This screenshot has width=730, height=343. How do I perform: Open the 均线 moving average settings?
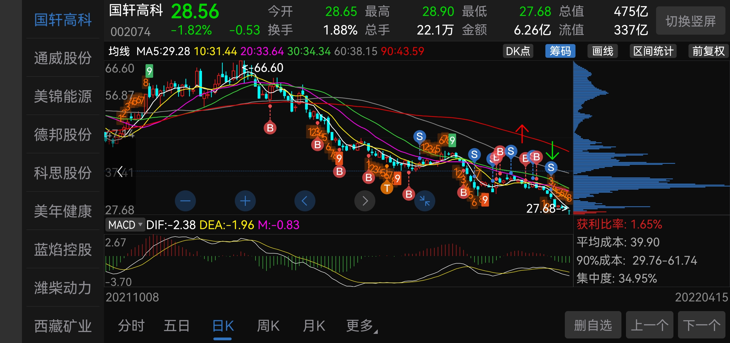119,51
